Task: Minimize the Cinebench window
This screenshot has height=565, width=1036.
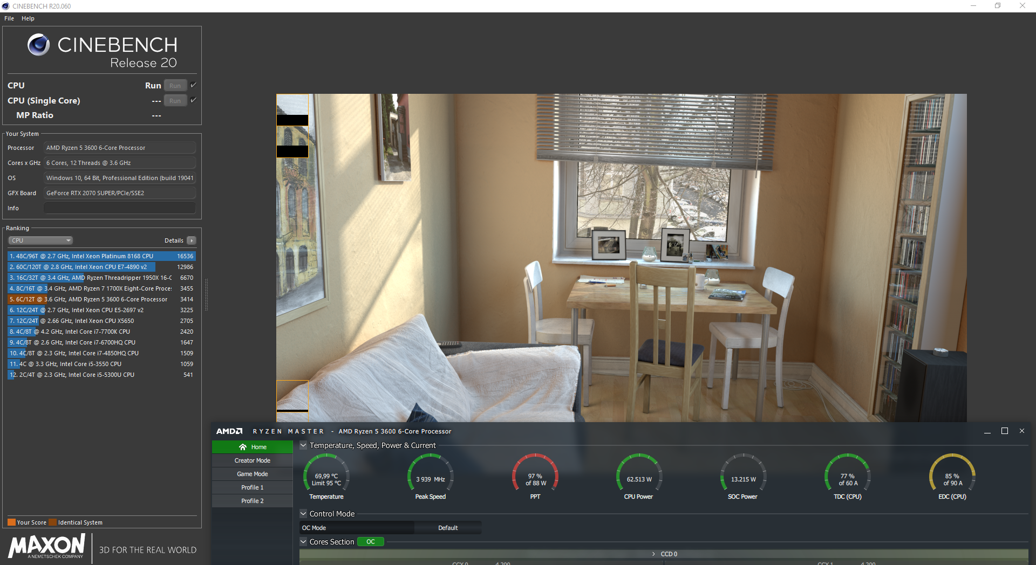Action: click(x=973, y=6)
